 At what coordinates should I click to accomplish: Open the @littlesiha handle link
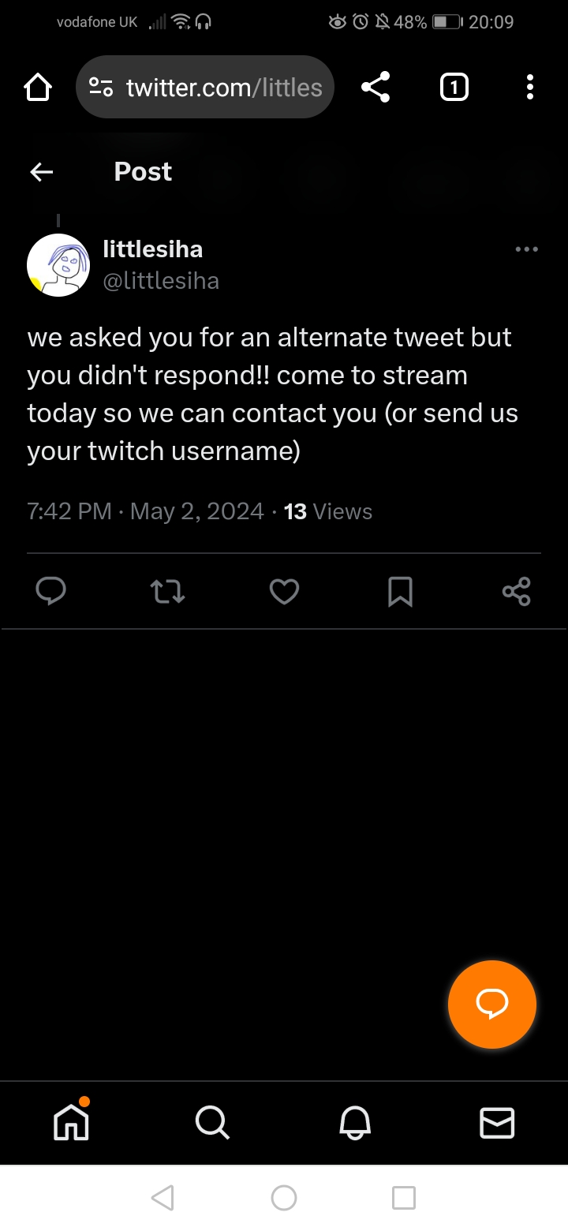click(x=161, y=280)
